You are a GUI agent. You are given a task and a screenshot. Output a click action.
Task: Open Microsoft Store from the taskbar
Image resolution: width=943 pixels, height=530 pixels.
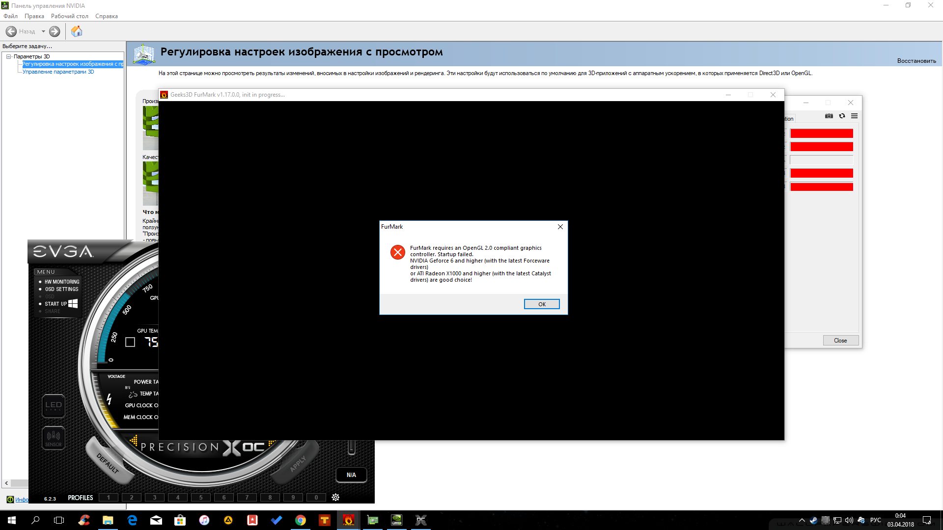point(180,520)
